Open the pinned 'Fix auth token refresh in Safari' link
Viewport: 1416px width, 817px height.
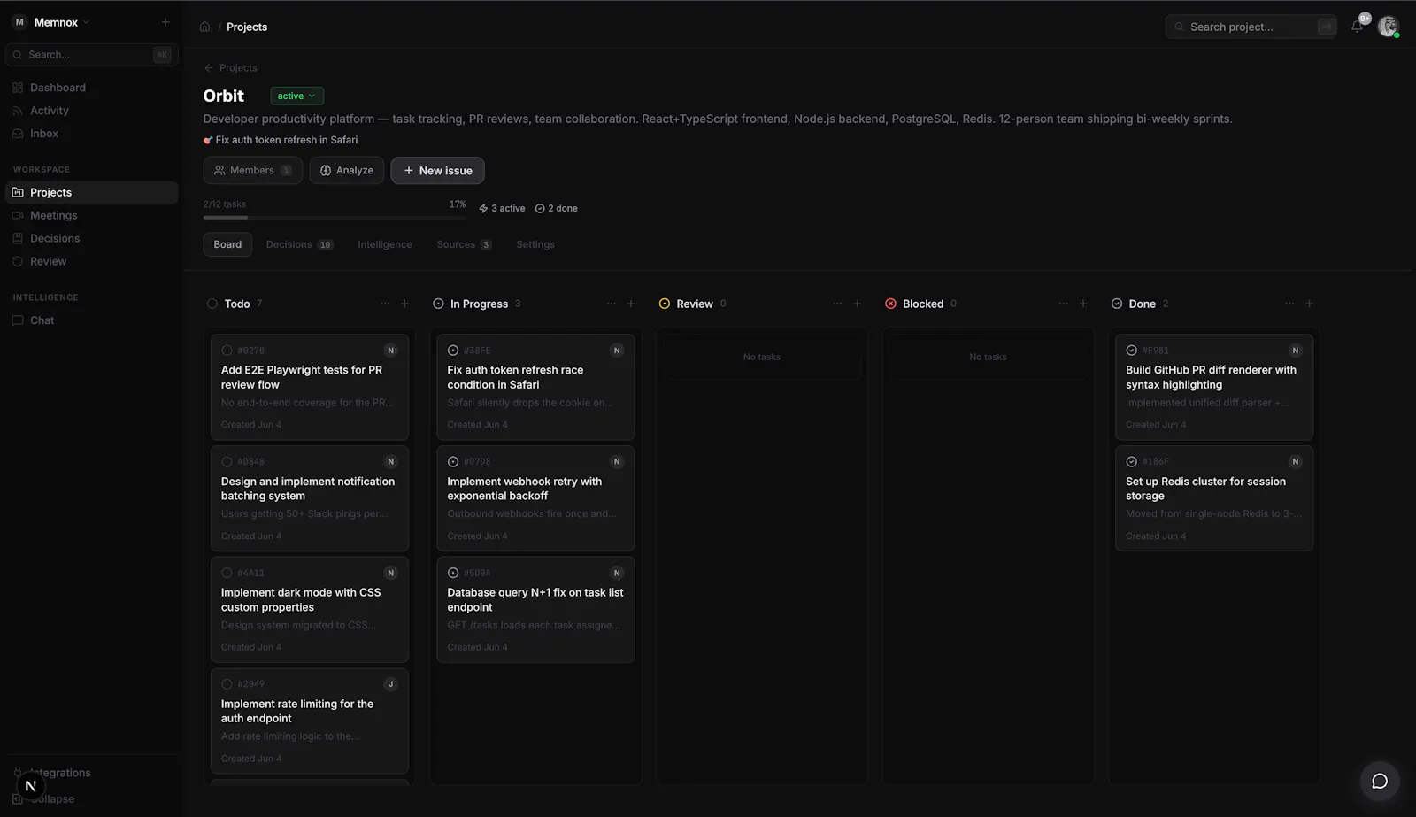tap(281, 140)
